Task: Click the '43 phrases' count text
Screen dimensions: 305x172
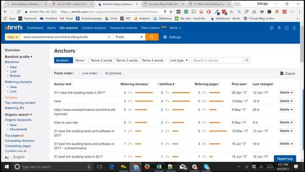Action: (x=113, y=73)
